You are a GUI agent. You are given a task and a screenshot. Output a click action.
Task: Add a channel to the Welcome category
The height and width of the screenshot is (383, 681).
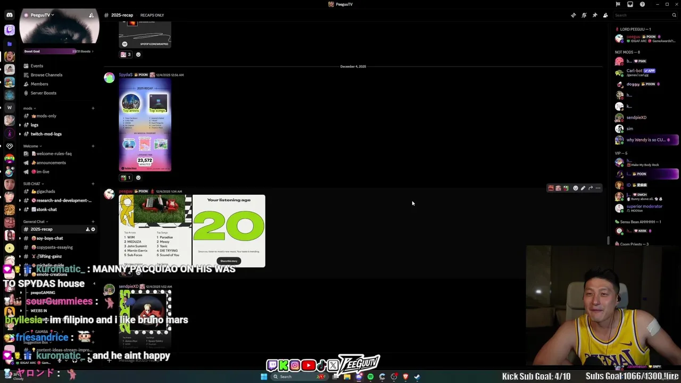[x=93, y=146]
